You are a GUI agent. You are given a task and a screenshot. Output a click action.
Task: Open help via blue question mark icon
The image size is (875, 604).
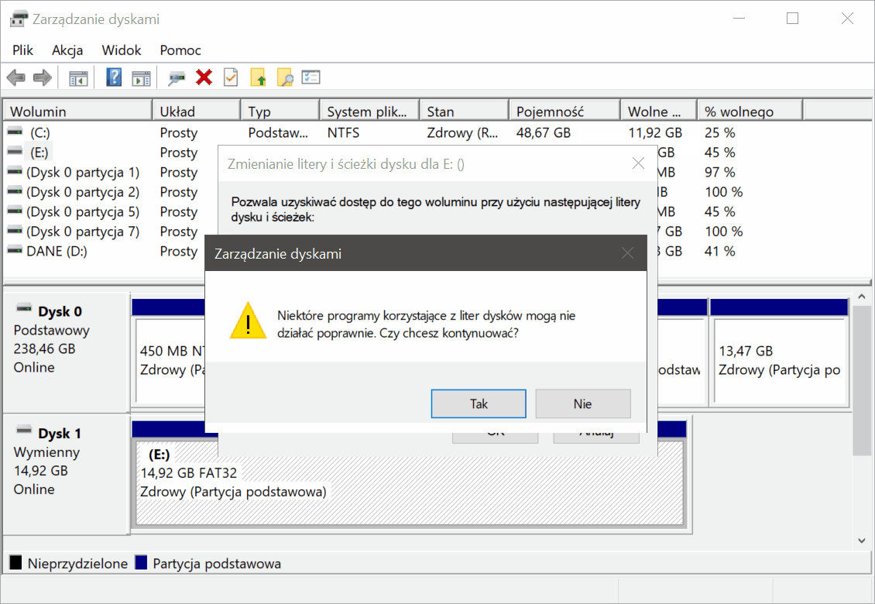pyautogui.click(x=114, y=77)
